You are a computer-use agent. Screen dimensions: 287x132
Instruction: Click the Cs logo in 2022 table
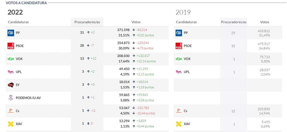tap(11, 111)
